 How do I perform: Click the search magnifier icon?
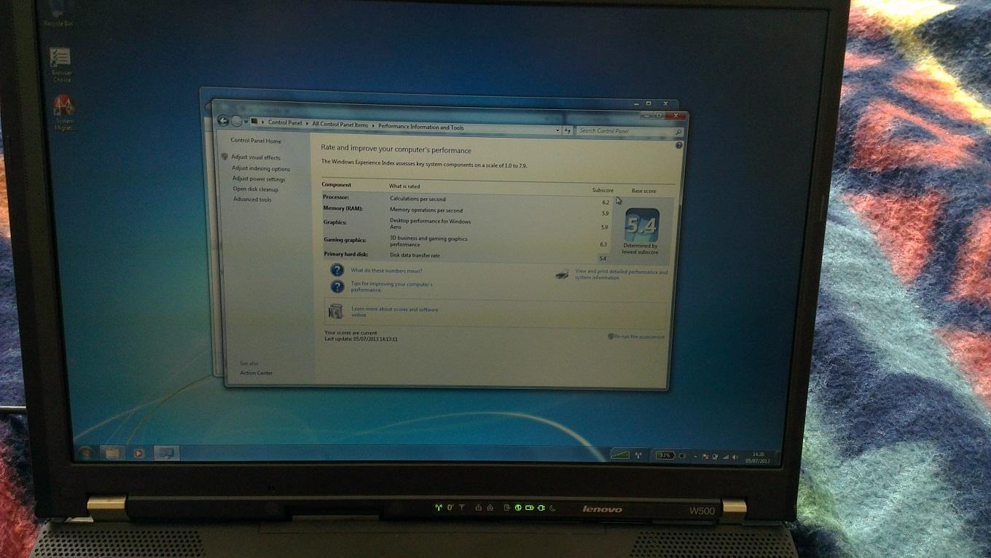coord(678,133)
